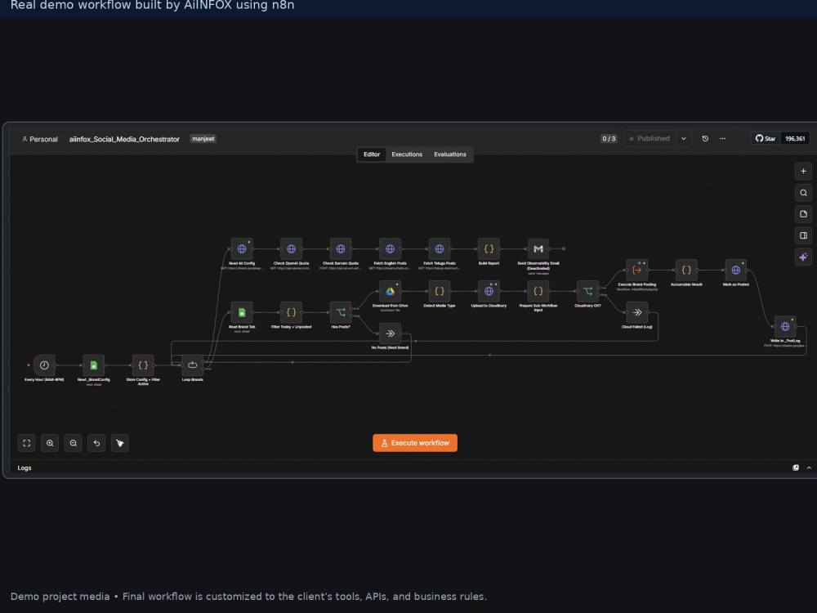Click the tidy up workflow icon
The image size is (817, 613).
point(120,443)
